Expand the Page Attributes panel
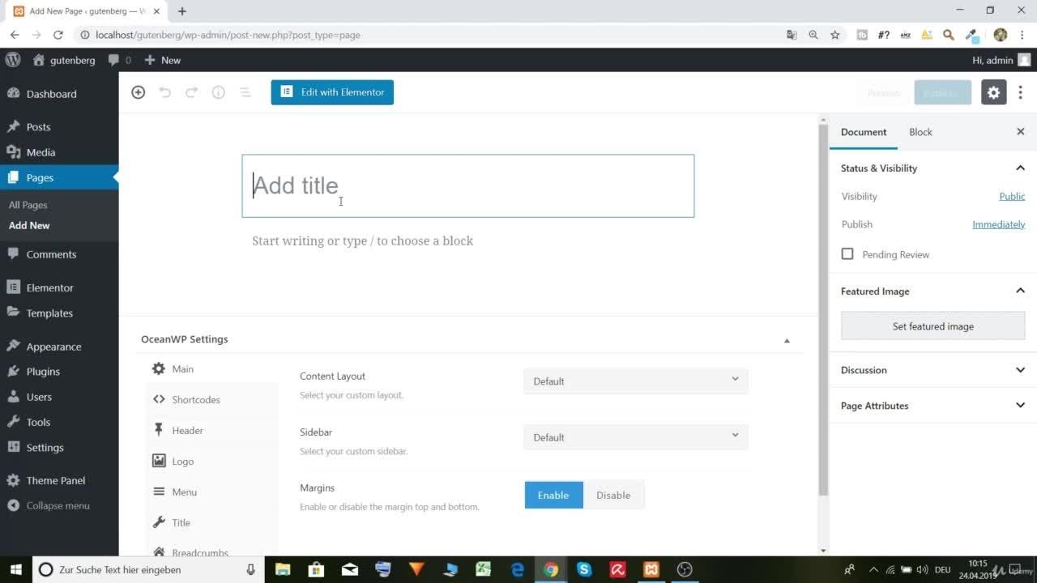 pyautogui.click(x=932, y=406)
